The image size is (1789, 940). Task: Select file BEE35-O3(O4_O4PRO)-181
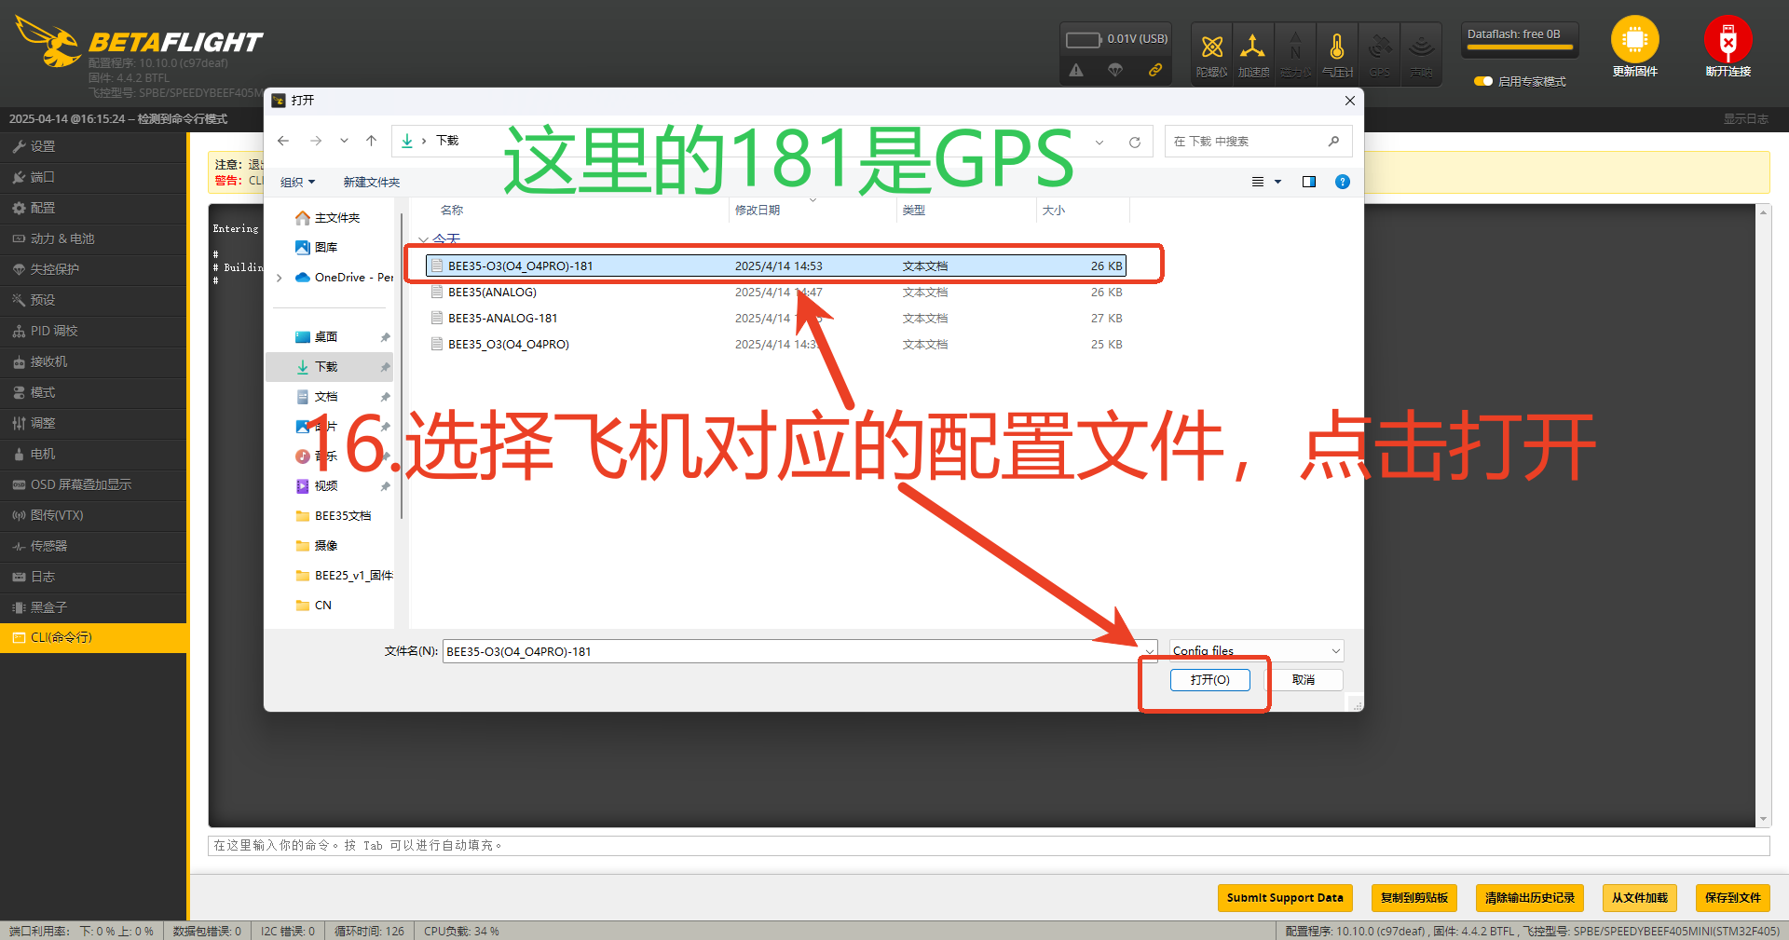coord(776,266)
